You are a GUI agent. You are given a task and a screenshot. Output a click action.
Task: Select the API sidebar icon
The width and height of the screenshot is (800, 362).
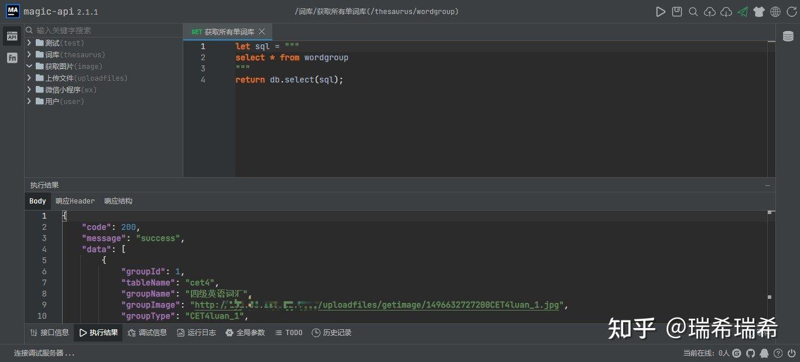(x=12, y=36)
